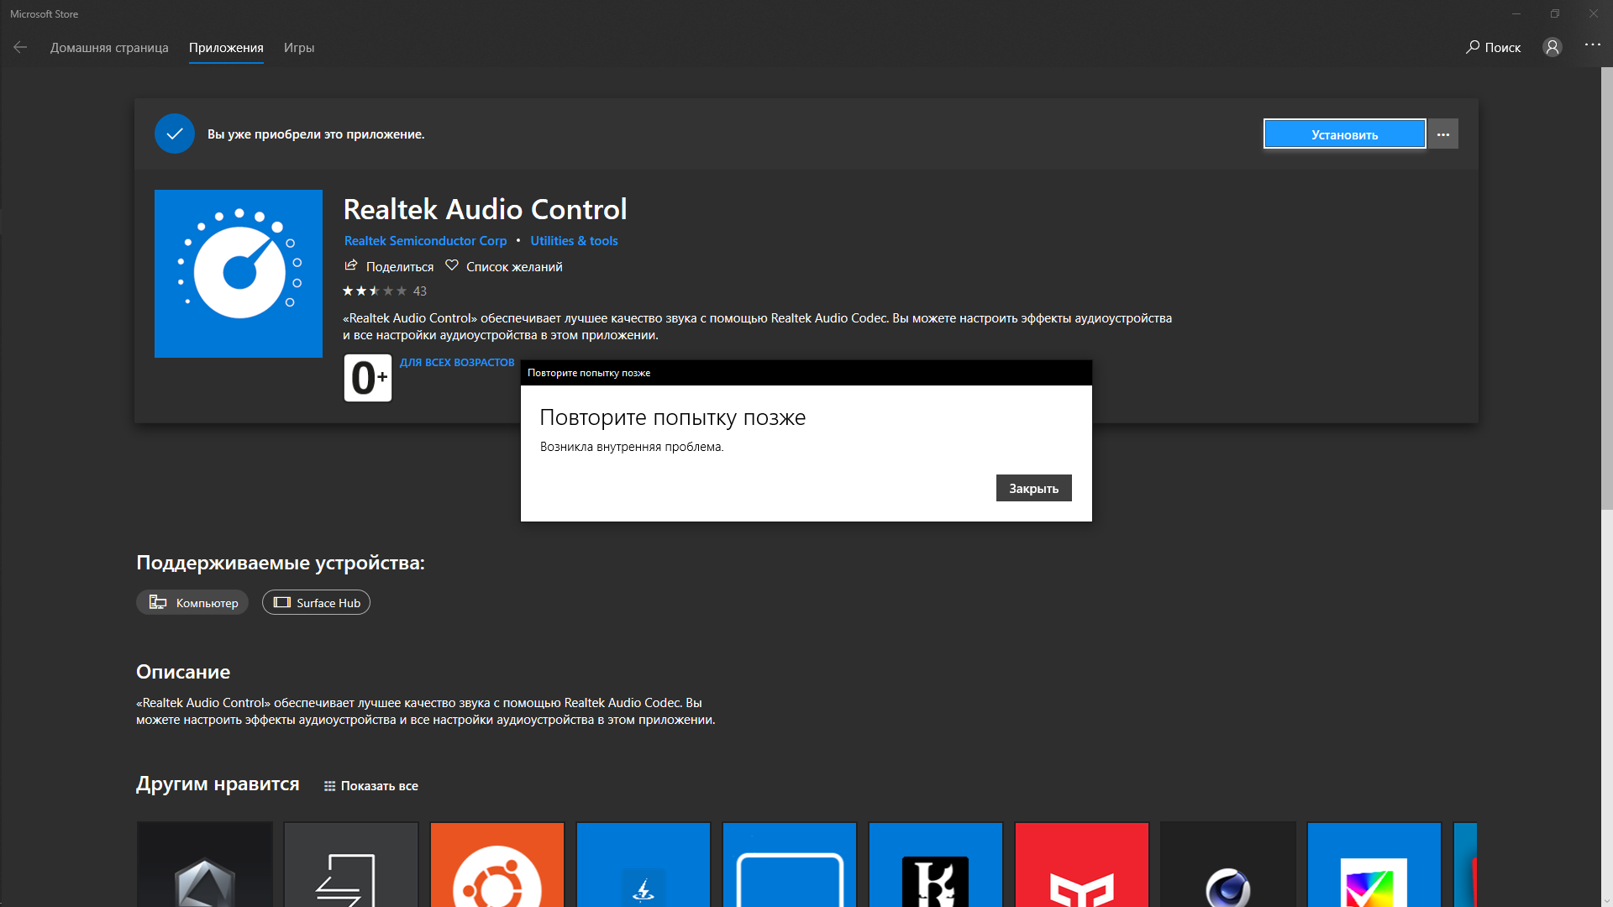Open the Игры tab
Screen dimensions: 1613x907
tap(299, 48)
